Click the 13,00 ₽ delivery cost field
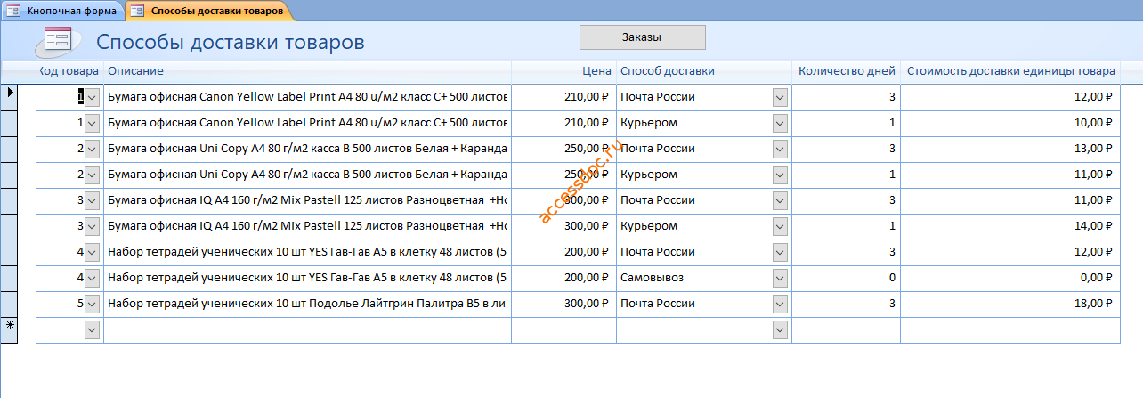 pyautogui.click(x=1009, y=149)
